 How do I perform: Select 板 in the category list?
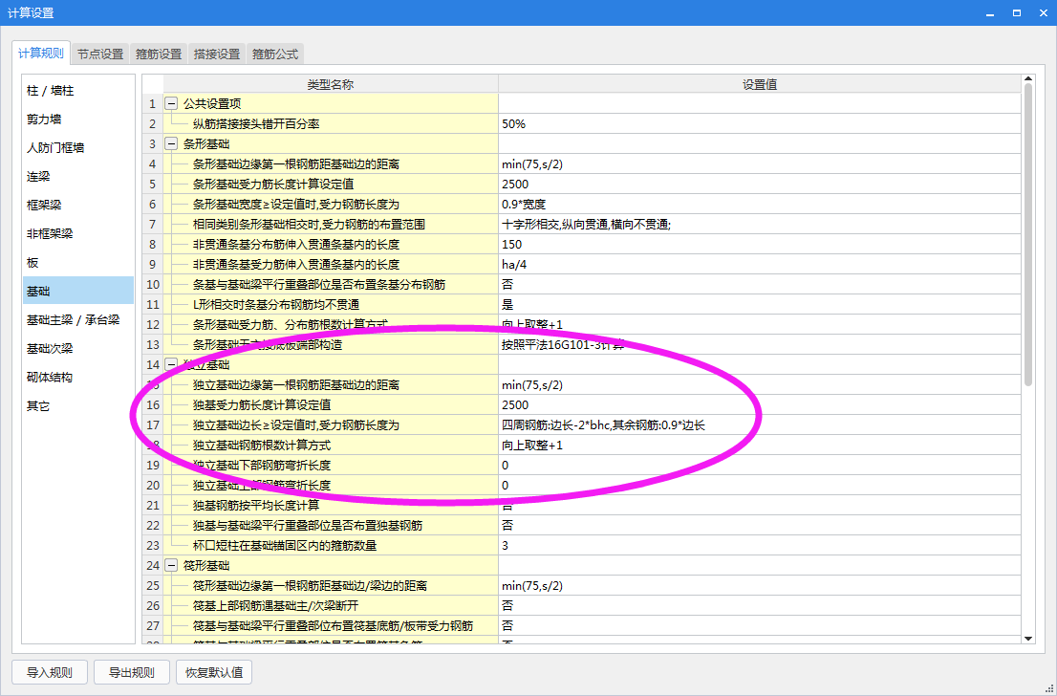(78, 262)
